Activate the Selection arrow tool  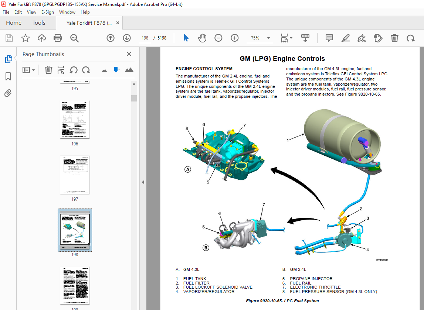186,38
